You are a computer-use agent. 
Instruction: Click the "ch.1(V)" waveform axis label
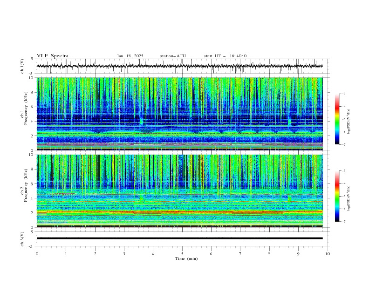click(22, 66)
